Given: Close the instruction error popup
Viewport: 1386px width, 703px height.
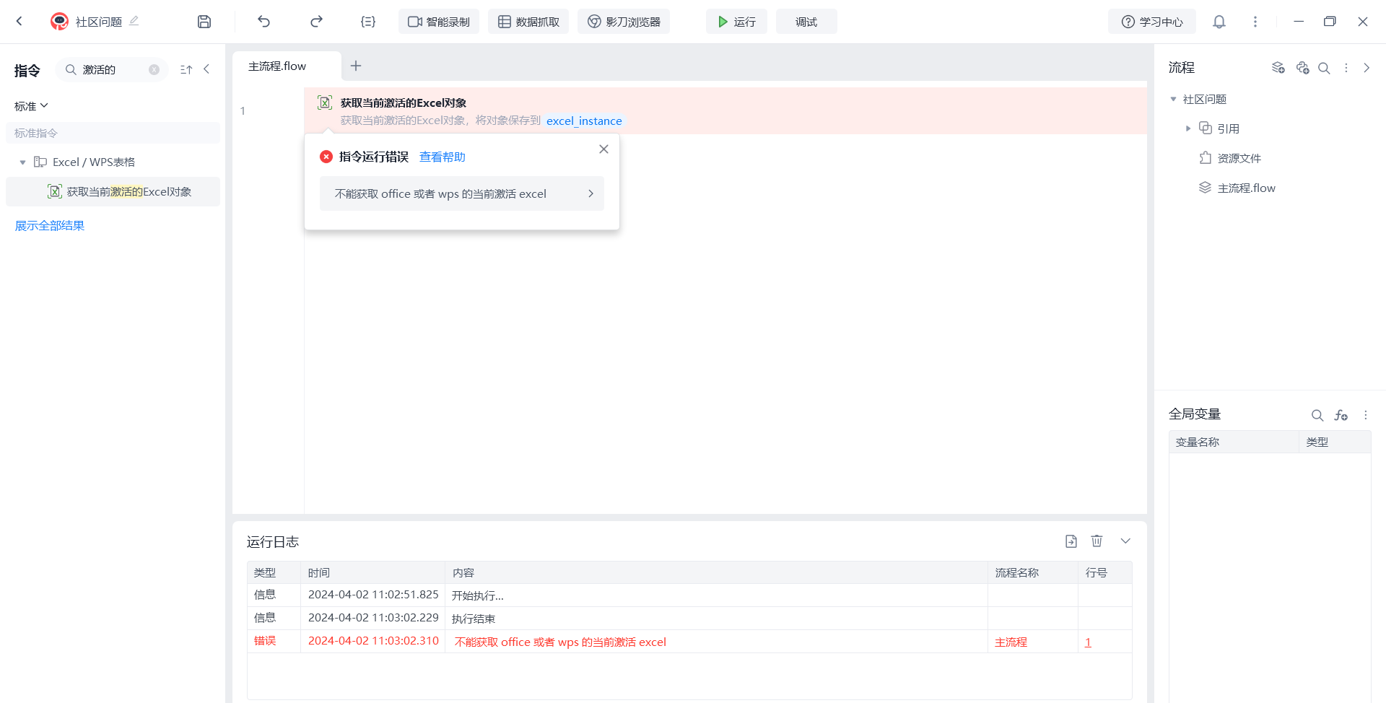Looking at the screenshot, I should click(603, 149).
